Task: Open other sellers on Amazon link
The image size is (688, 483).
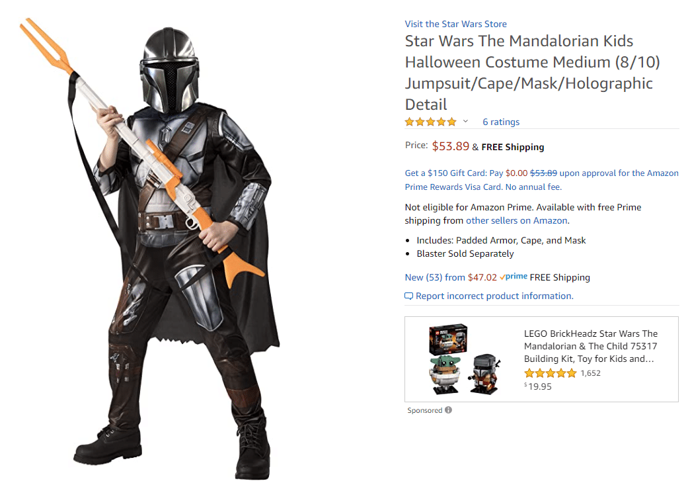Action: [x=516, y=220]
